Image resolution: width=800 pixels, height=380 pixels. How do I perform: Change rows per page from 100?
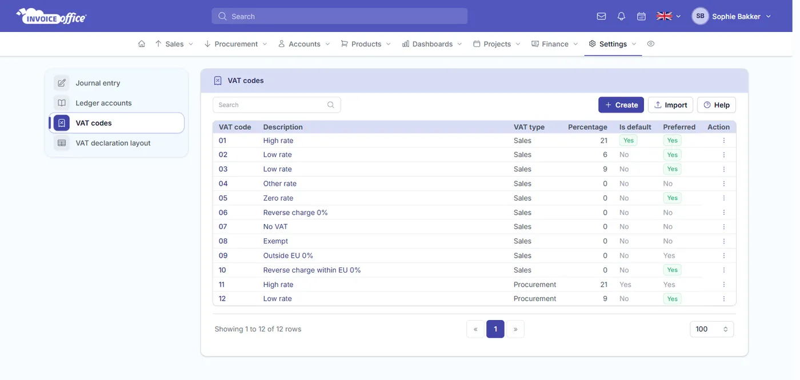711,329
